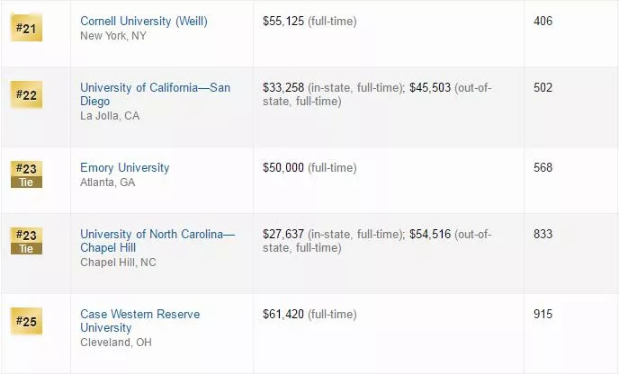
Task: Open University of California—San Diego link
Action: click(x=155, y=94)
